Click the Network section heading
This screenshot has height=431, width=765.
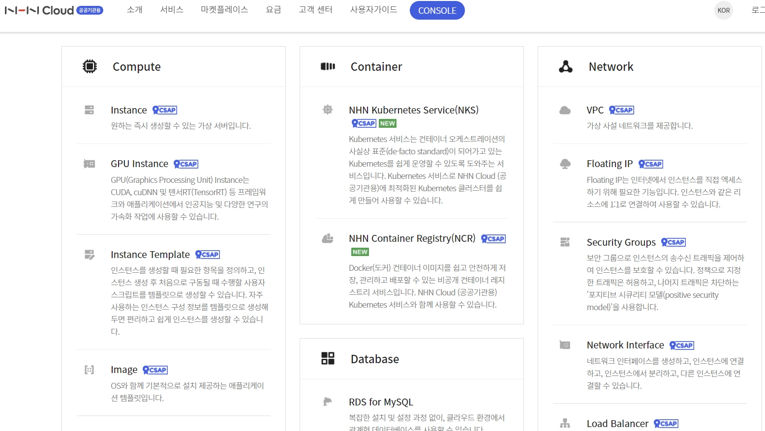[x=611, y=66]
